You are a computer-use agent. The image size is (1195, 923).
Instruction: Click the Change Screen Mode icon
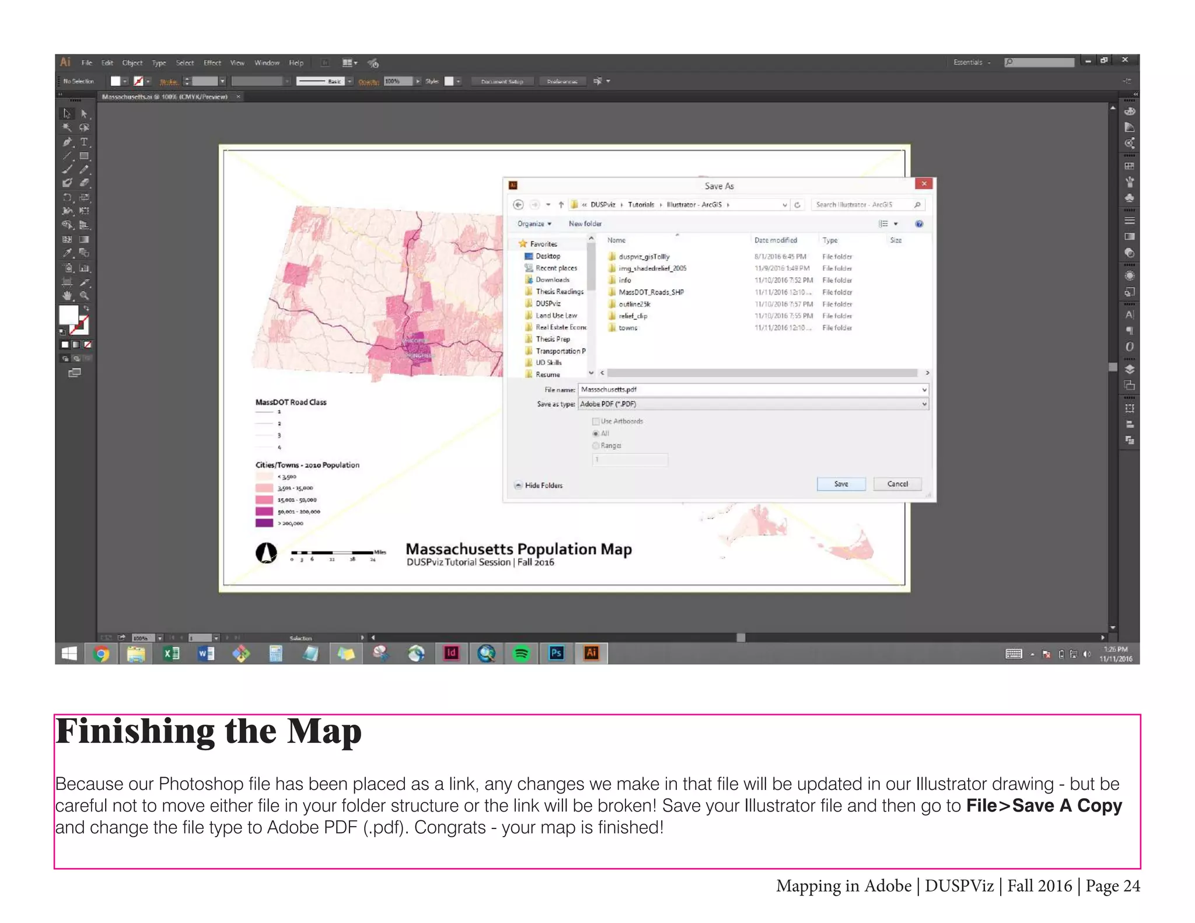pyautogui.click(x=75, y=373)
